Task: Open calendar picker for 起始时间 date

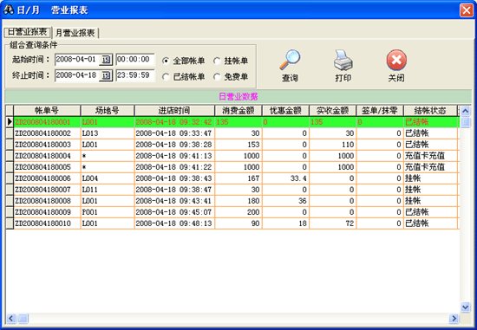Action: 106,59
